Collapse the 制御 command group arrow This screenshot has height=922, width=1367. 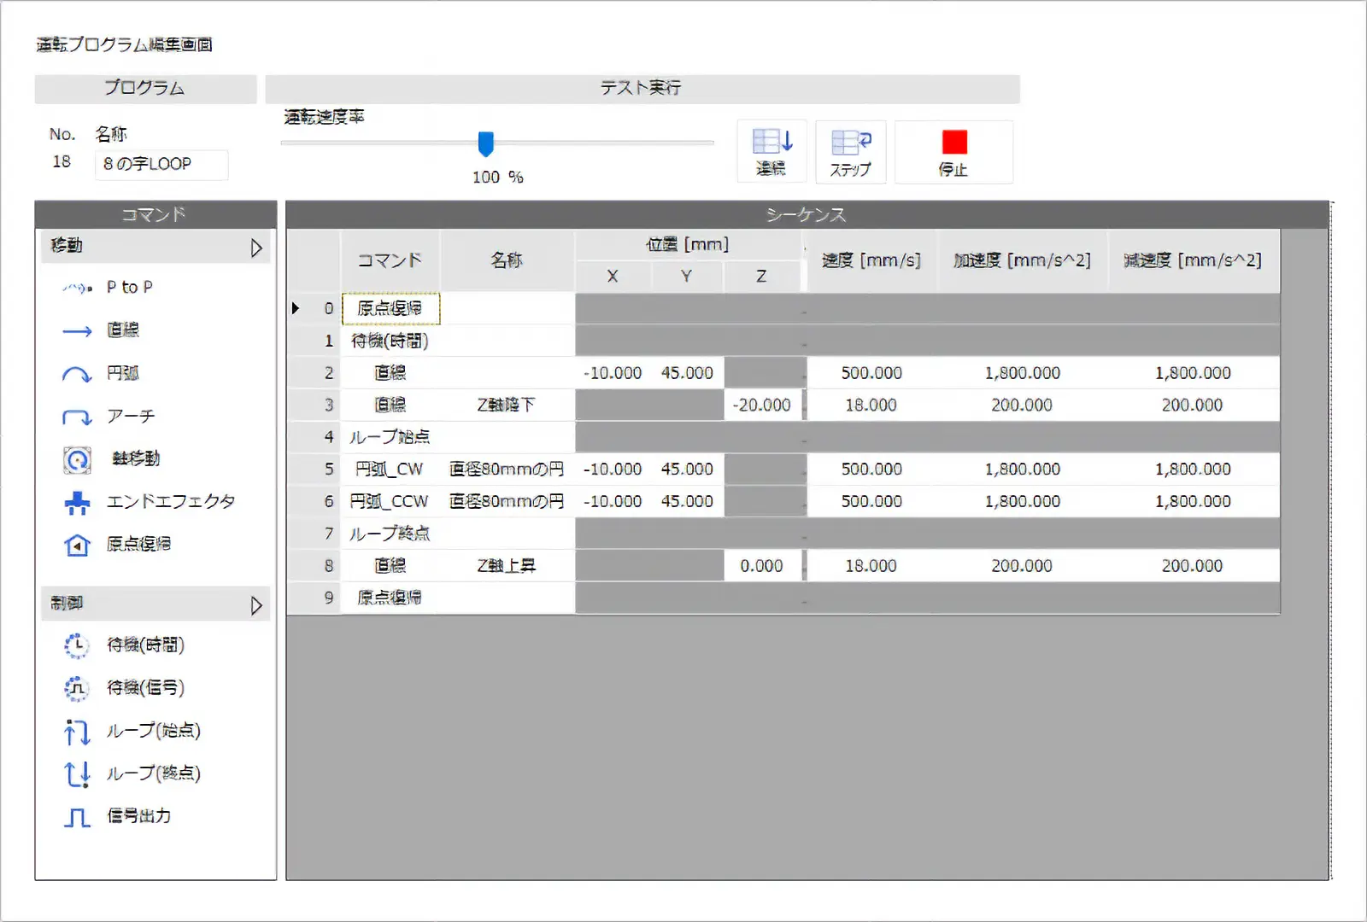[x=256, y=605]
